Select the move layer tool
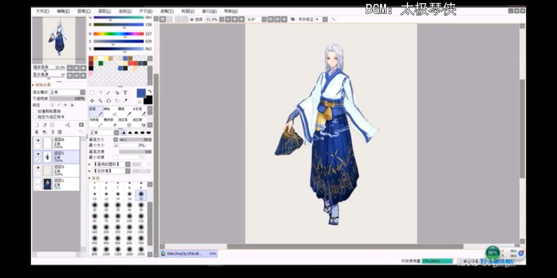Screen dimensions: 557x278 pyautogui.click(x=92, y=101)
